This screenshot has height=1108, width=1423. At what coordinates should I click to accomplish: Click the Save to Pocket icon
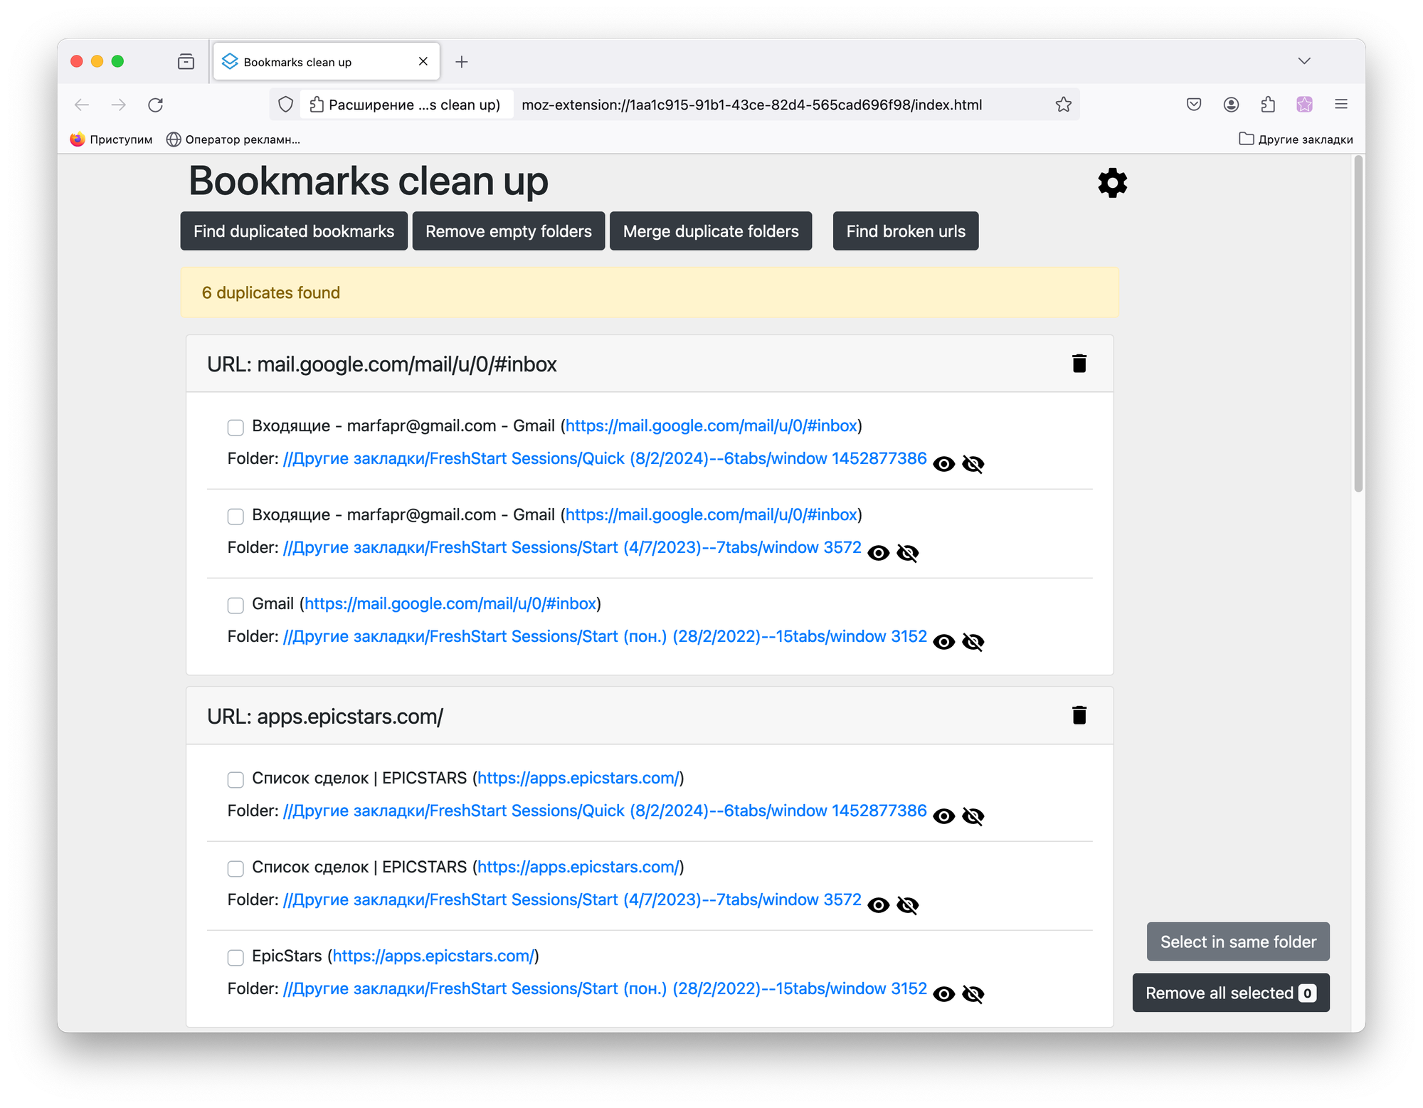1194,105
